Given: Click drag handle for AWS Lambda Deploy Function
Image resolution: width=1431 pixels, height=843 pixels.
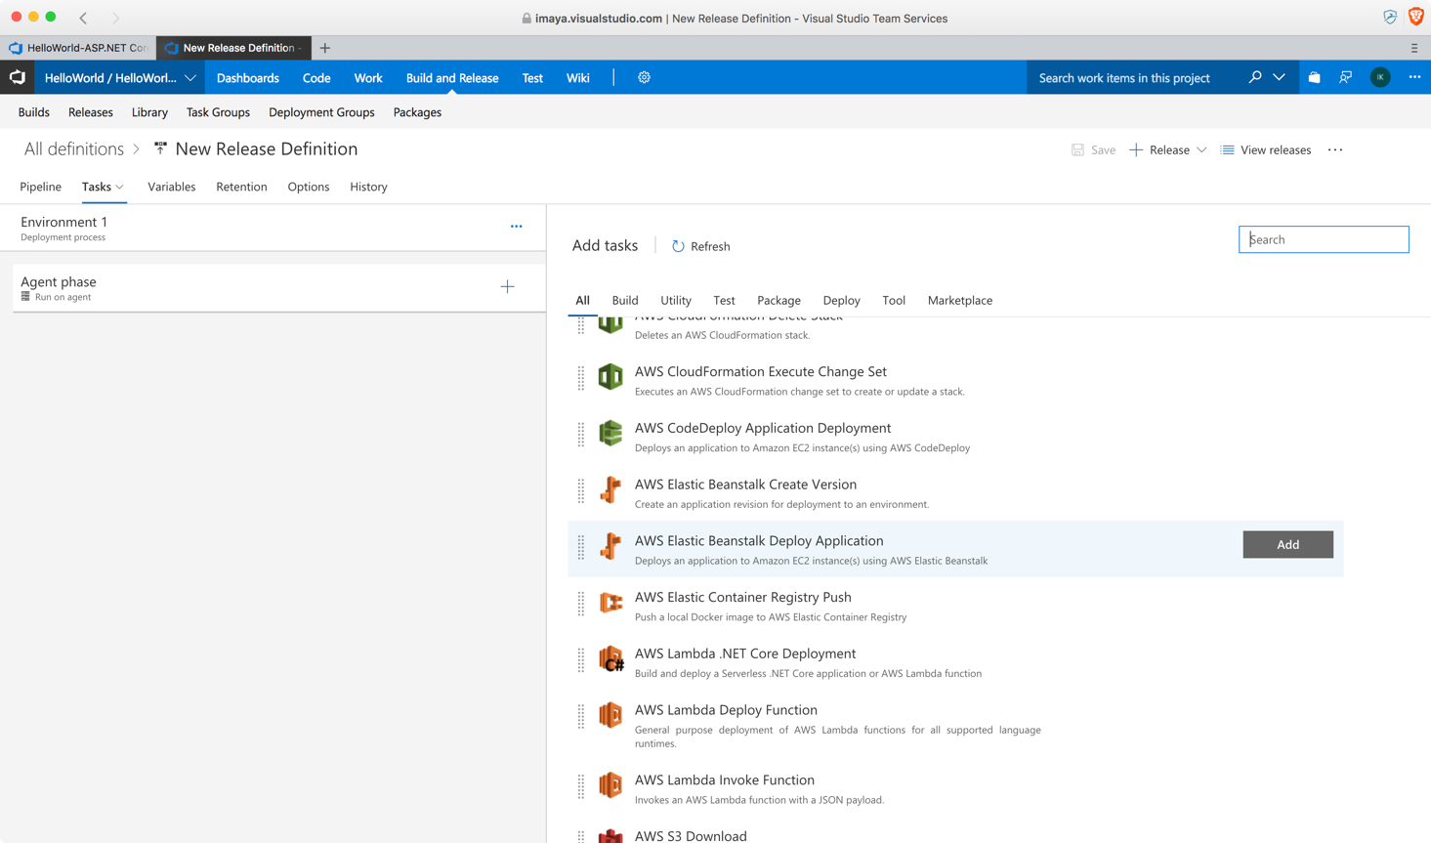Looking at the screenshot, I should [x=581, y=716].
